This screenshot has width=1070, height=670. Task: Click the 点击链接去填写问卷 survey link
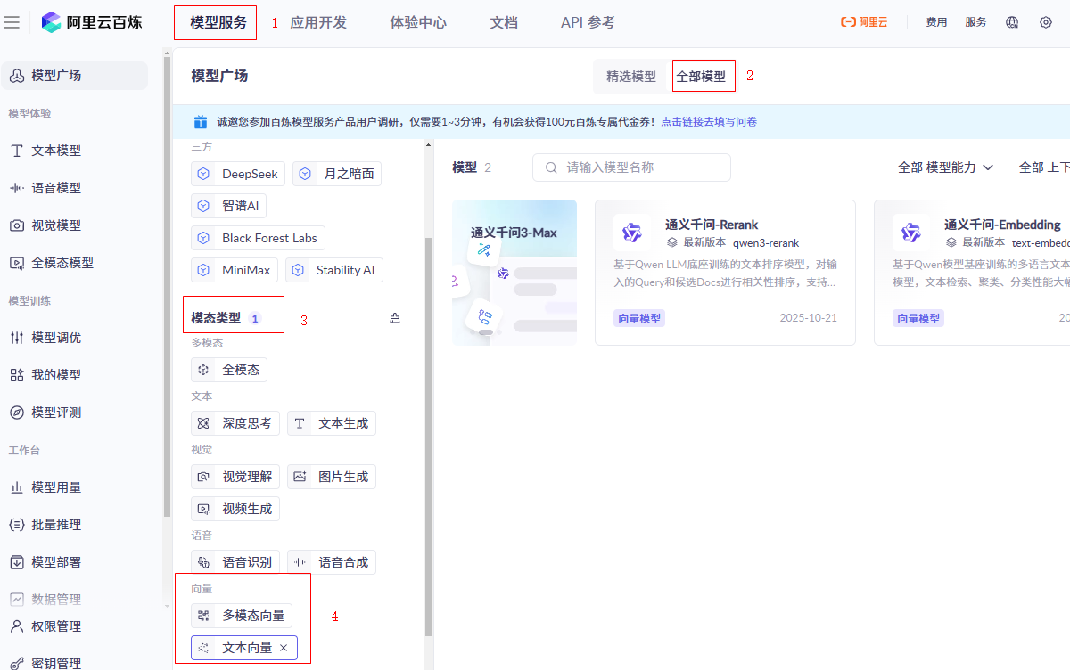pyautogui.click(x=709, y=122)
